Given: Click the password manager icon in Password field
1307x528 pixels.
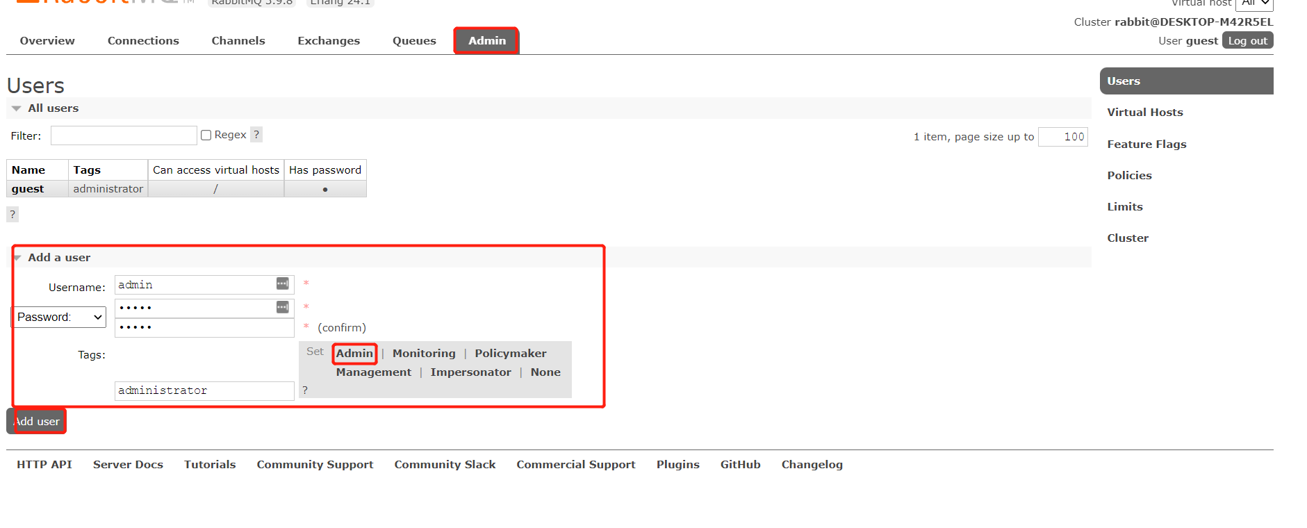Looking at the screenshot, I should (282, 307).
